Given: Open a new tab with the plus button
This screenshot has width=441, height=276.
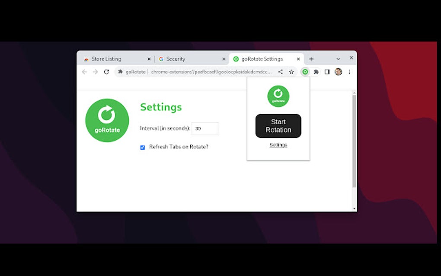Looking at the screenshot, I should pyautogui.click(x=311, y=58).
